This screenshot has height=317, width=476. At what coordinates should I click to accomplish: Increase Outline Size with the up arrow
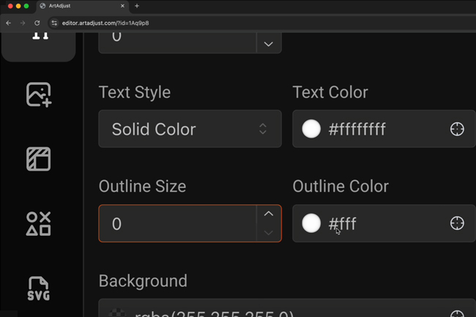[x=268, y=215]
